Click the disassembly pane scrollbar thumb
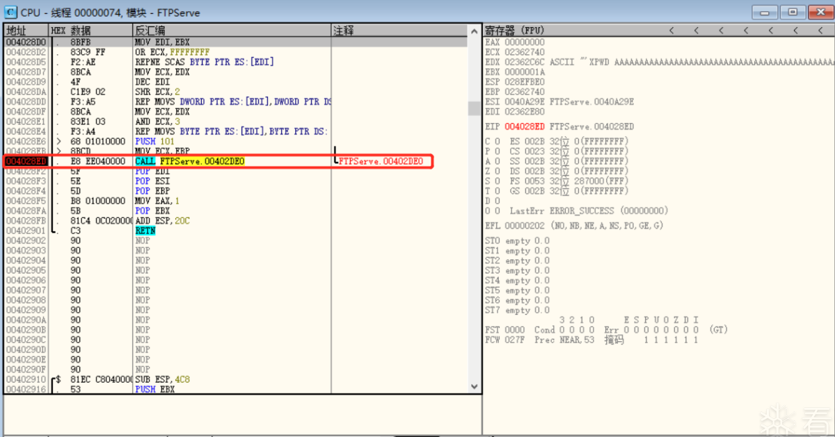This screenshot has height=437, width=835. click(x=475, y=108)
